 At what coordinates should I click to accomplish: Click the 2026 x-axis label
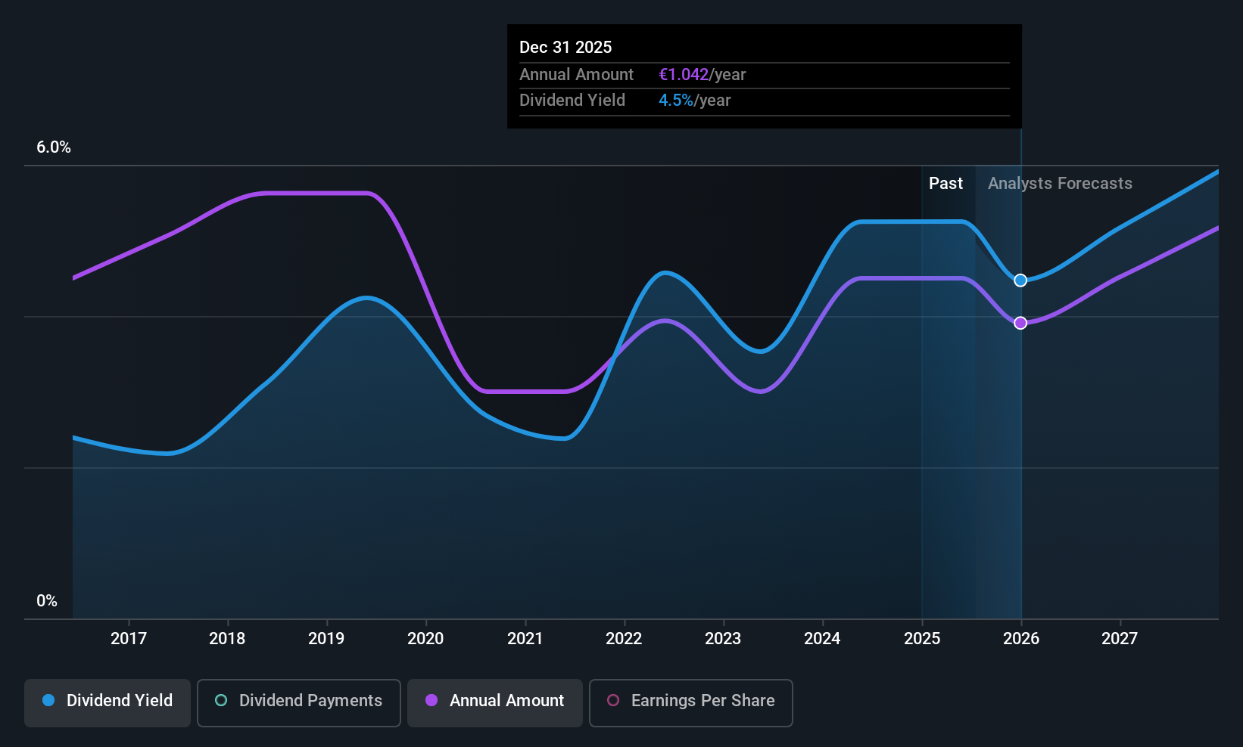point(1021,638)
